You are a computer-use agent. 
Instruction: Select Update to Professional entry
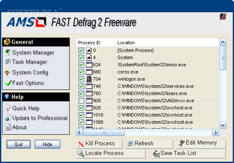(x=40, y=118)
